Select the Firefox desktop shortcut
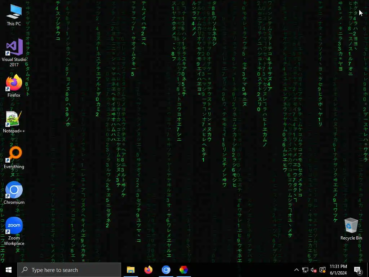Image resolution: width=369 pixels, height=277 pixels. coord(14,86)
